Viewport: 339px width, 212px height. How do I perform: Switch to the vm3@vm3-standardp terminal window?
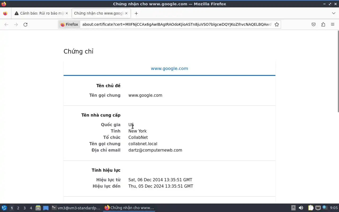(76, 208)
